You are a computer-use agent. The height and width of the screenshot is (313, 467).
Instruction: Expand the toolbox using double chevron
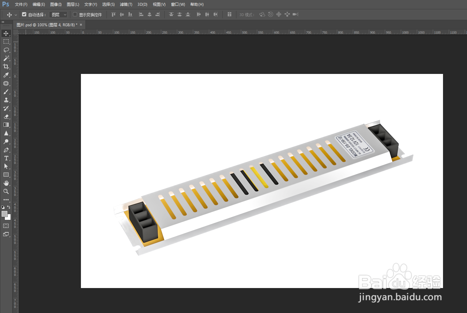tap(3, 22)
